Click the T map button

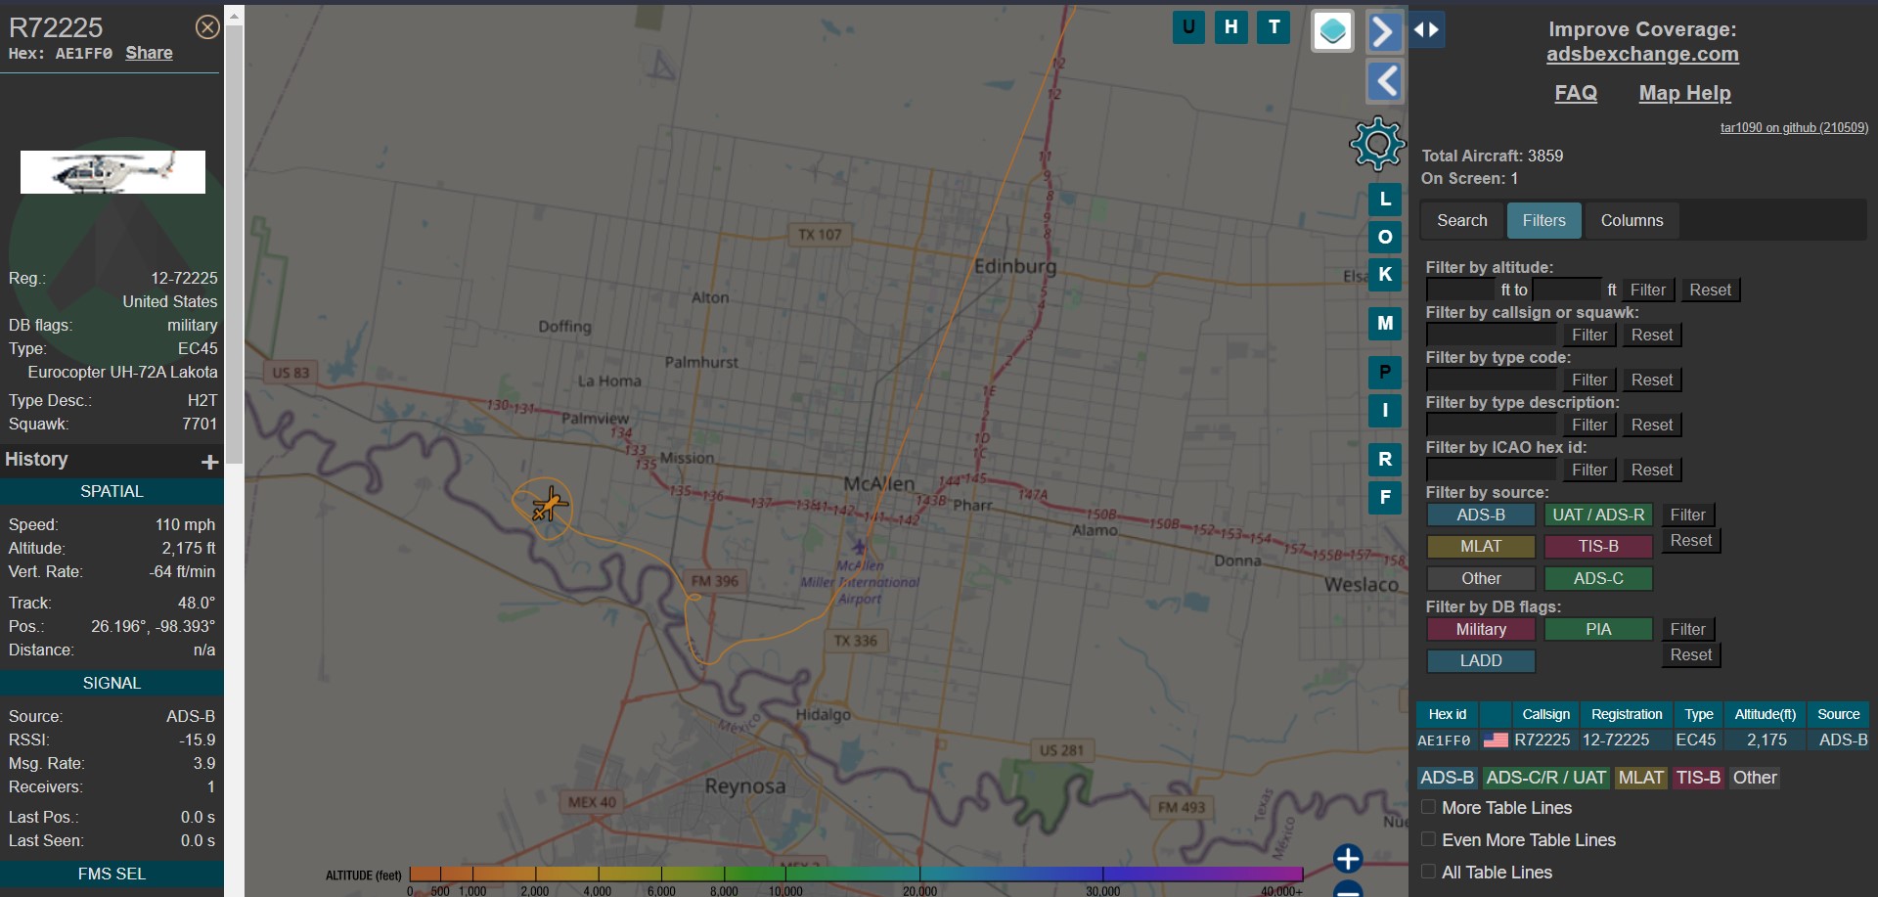pos(1274,27)
